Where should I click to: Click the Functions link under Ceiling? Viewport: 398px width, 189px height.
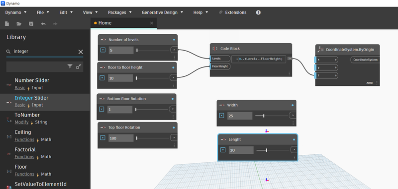click(x=24, y=139)
